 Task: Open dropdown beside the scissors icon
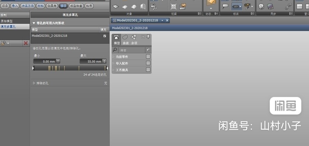(8, 43)
